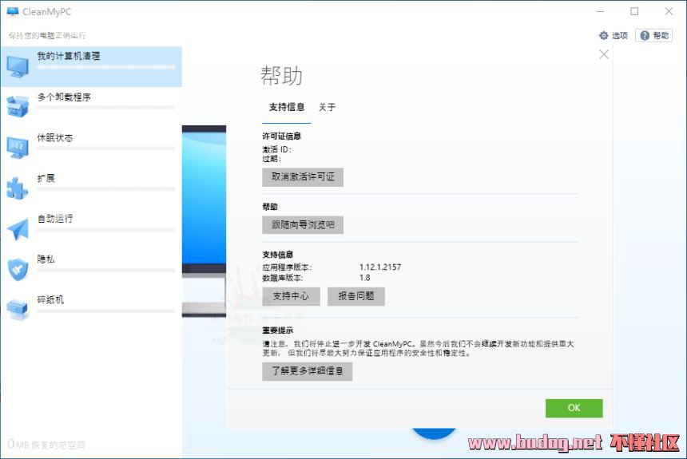Screen dimensions: 687x459
Task: Click the 帮助 dialog title
Action: coord(281,76)
